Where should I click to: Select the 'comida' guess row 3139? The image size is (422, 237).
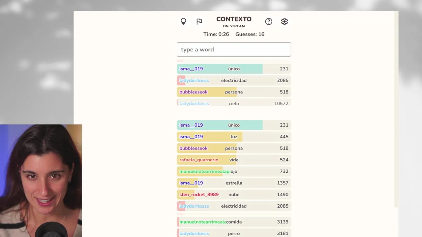point(234,222)
